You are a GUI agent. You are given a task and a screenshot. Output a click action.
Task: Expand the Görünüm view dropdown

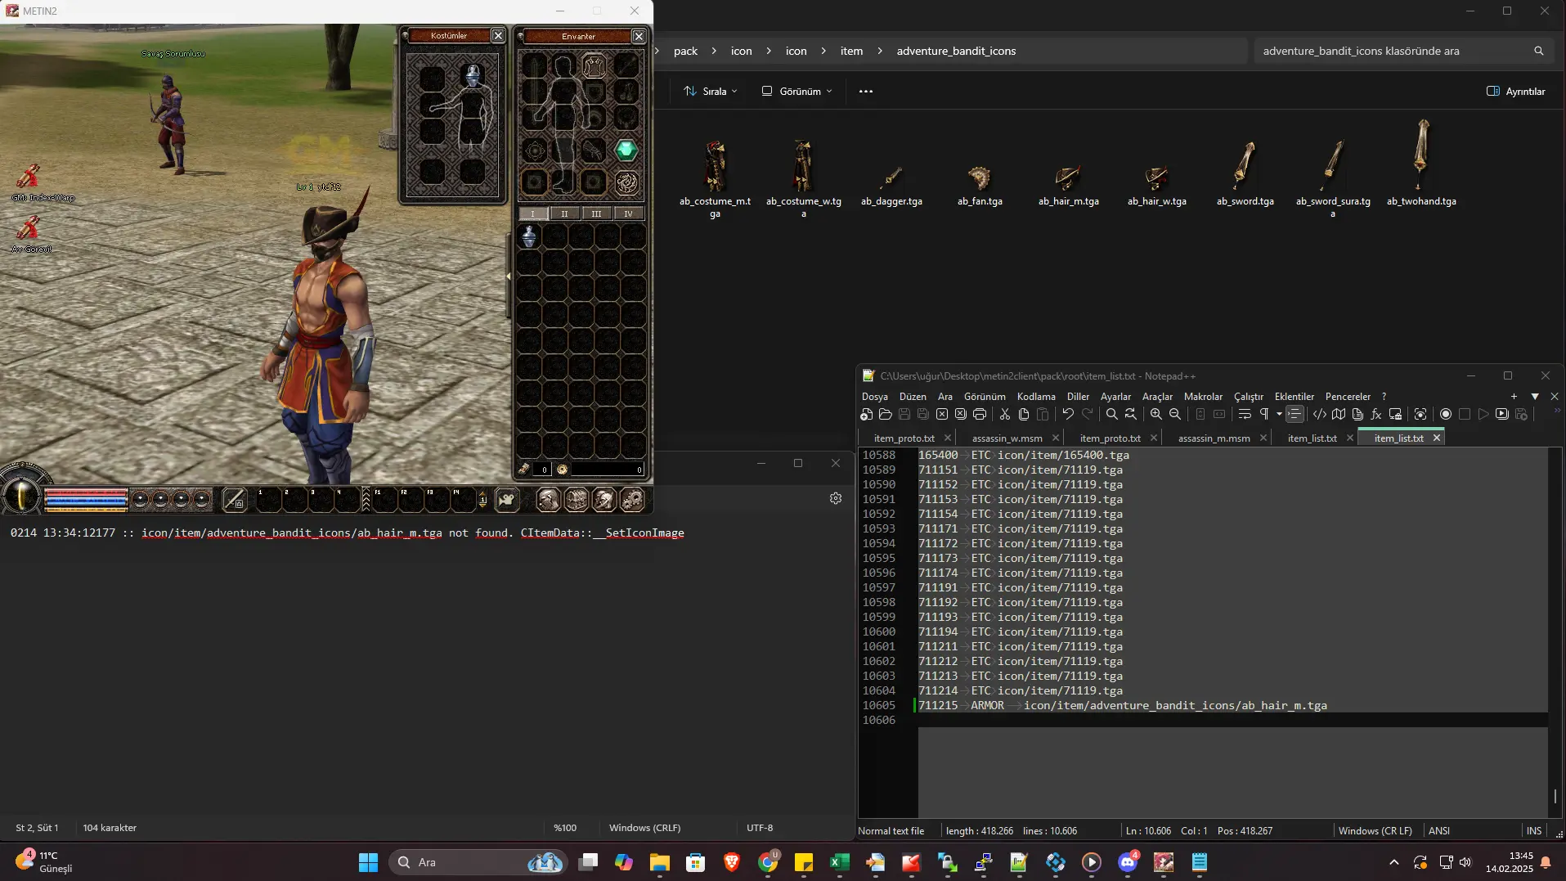[796, 92]
